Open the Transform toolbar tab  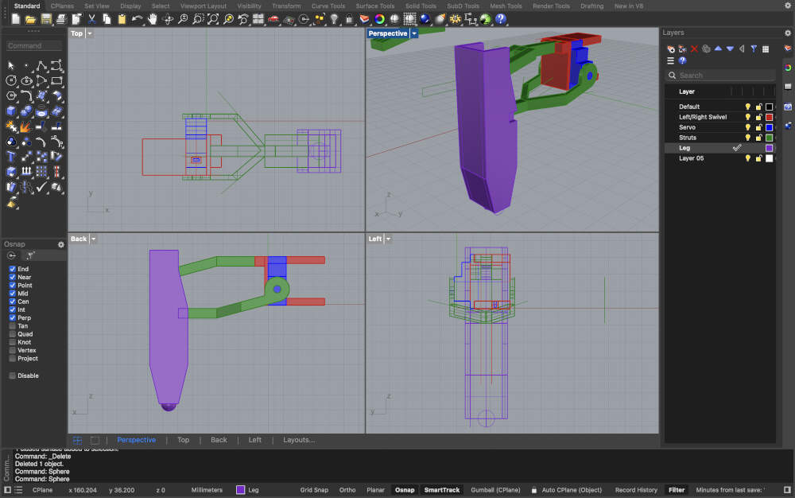286,6
